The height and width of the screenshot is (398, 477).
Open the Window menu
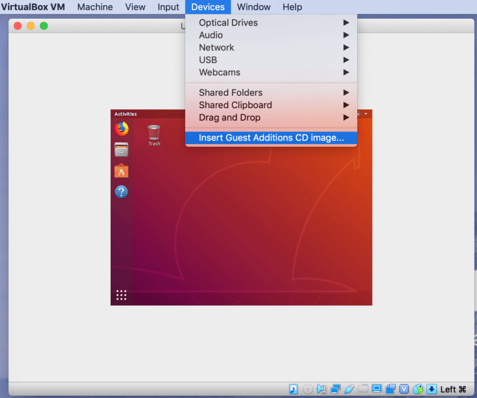(x=254, y=7)
